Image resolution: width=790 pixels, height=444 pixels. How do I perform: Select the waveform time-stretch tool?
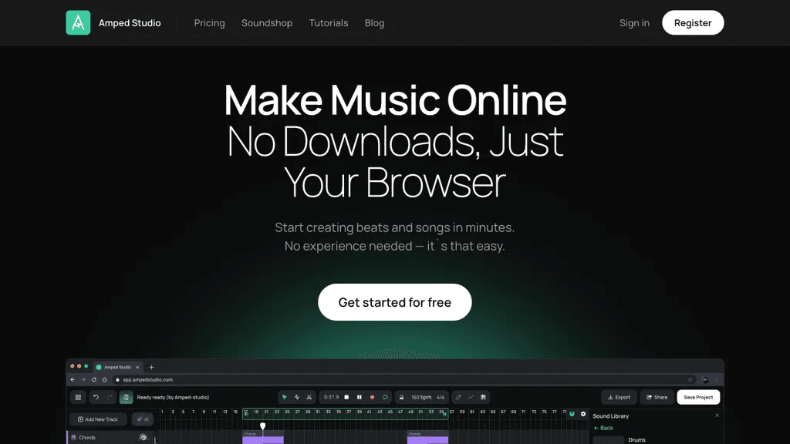297,397
